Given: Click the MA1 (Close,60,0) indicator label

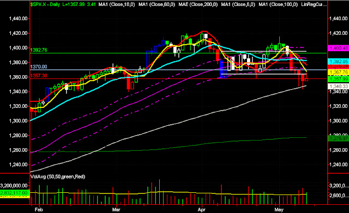Looking at the screenshot, I should coord(157,4).
